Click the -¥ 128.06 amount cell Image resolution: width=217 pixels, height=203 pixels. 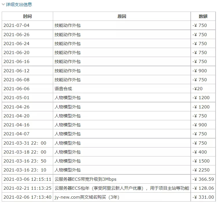(203, 188)
